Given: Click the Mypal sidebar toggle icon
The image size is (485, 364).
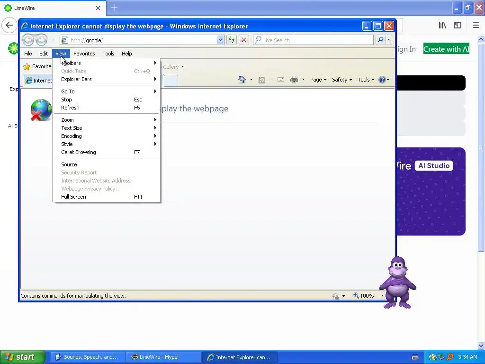Looking at the screenshot, I should (x=458, y=26).
